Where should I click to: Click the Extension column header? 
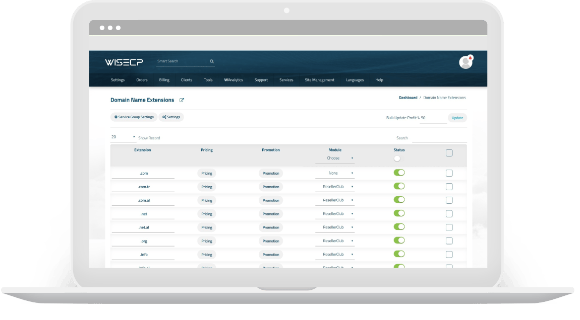coord(142,150)
